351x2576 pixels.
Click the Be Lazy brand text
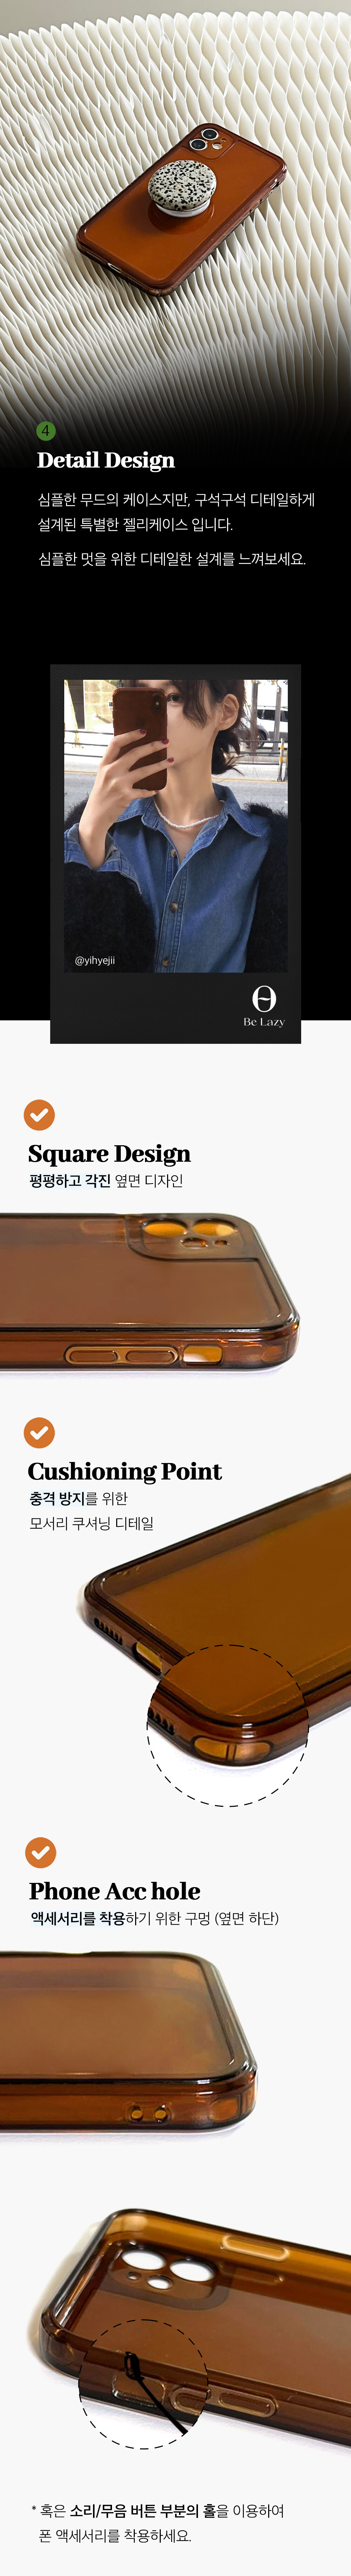(264, 1022)
